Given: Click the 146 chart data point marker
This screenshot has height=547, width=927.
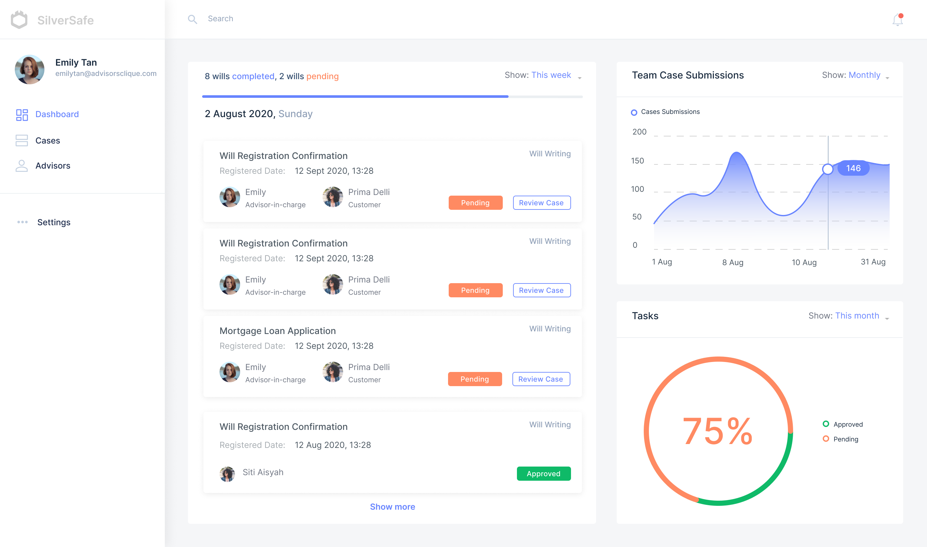Looking at the screenshot, I should [x=828, y=169].
